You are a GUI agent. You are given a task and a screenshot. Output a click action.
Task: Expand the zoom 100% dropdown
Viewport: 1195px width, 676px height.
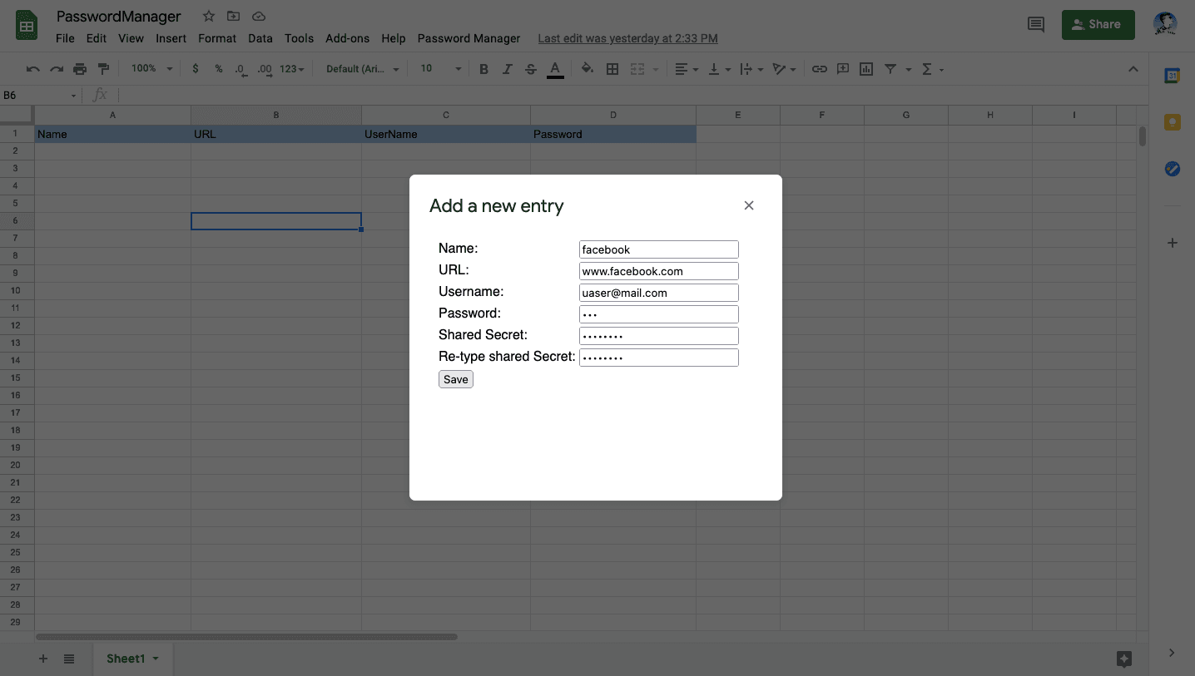pyautogui.click(x=151, y=69)
